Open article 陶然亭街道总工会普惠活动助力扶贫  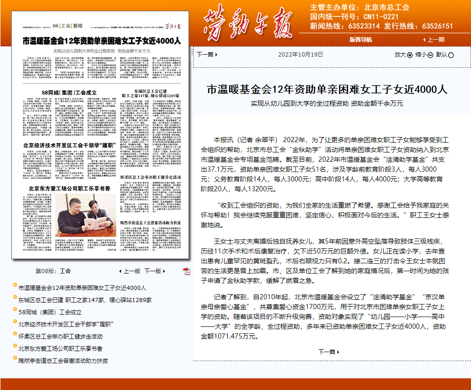pos(63,361)
